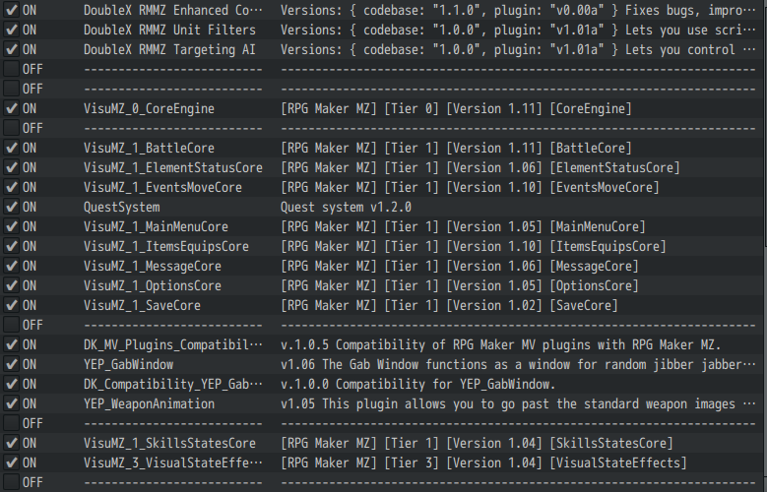Click Enhanced Codebase v0.00a version description
767x492 pixels.
click(518, 10)
